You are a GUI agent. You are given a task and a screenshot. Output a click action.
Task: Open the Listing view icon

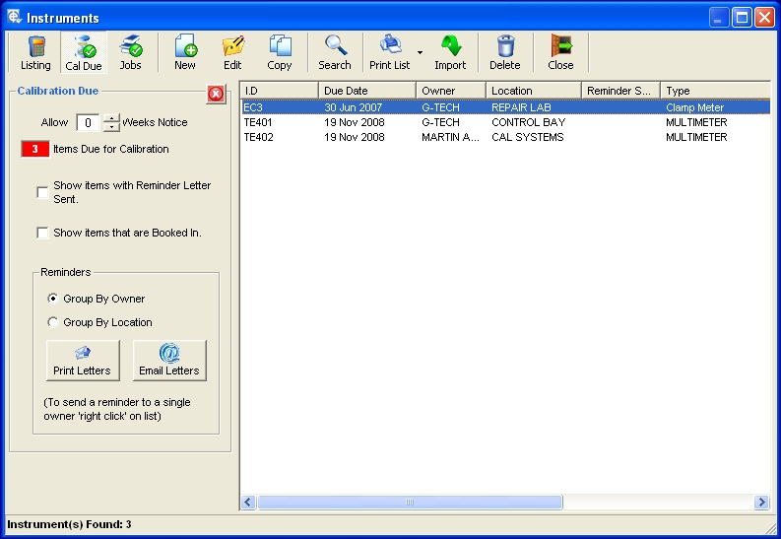tap(35, 52)
